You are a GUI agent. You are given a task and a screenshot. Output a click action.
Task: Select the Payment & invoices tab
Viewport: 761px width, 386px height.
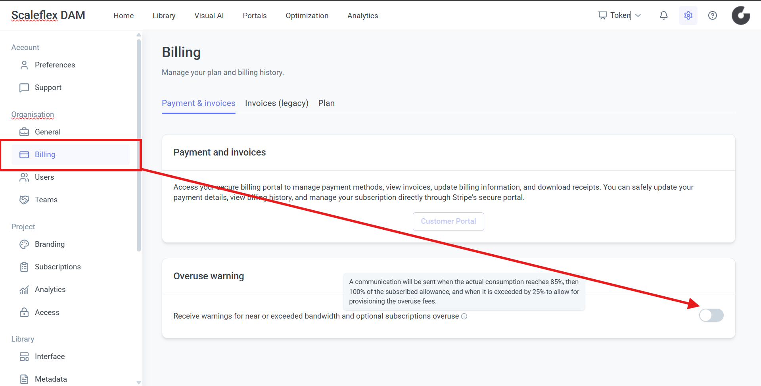198,103
